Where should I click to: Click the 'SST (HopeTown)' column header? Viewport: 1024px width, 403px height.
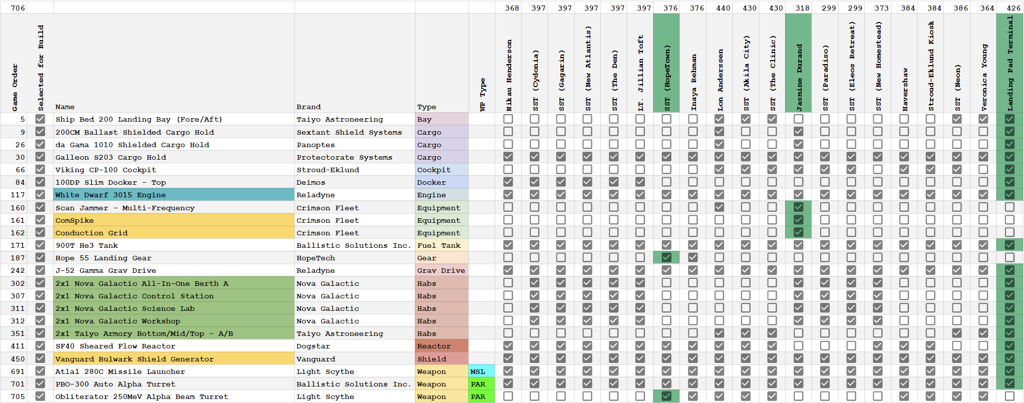click(666, 63)
